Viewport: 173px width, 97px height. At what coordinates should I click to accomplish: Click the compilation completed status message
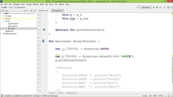(x=31, y=96)
